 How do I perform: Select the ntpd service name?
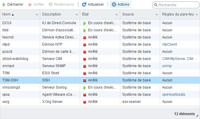(6, 44)
